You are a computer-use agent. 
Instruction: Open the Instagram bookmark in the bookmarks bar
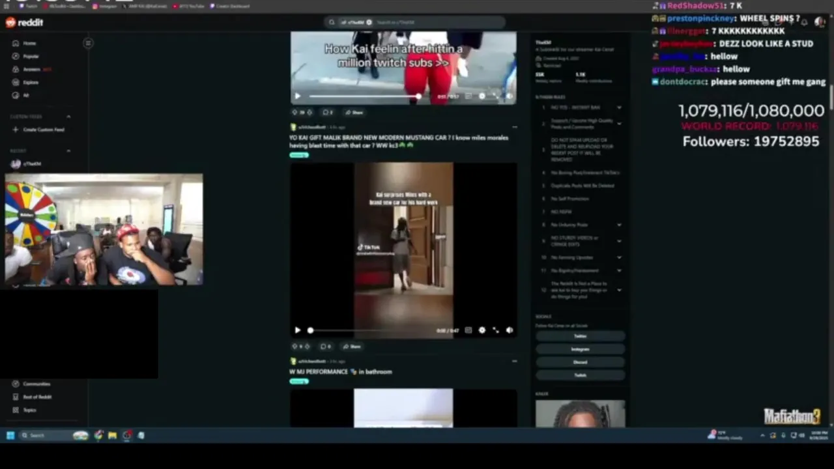(105, 6)
